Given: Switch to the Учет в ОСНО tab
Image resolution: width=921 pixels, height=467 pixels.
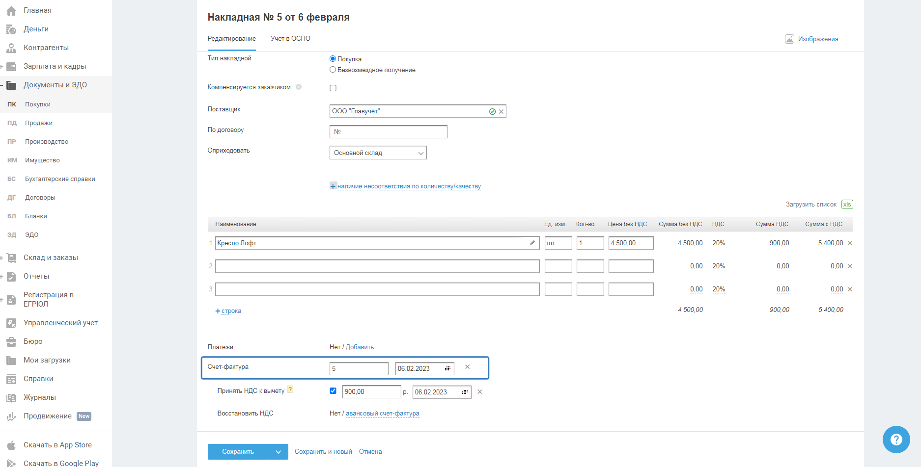Looking at the screenshot, I should (290, 39).
